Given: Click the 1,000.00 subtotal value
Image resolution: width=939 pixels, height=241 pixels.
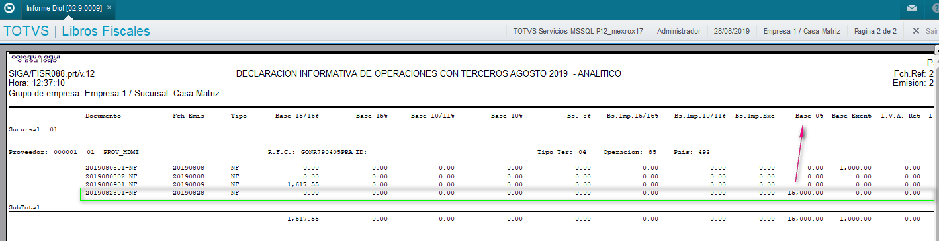Looking at the screenshot, I should coord(856,219).
